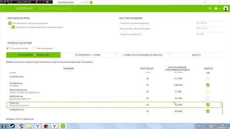Select the Рекомендуемый boost level
Viewport: 230px width, 129px height.
(x=34, y=48)
